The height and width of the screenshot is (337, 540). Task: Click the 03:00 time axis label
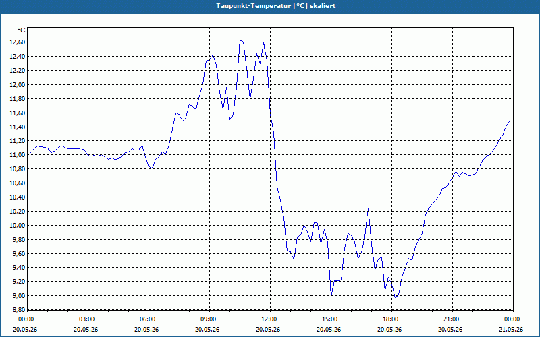86,319
